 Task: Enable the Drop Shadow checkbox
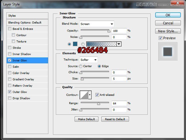[x=10, y=98]
